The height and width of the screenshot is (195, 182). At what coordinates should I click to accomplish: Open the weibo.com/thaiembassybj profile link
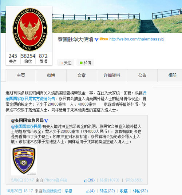click(137, 39)
